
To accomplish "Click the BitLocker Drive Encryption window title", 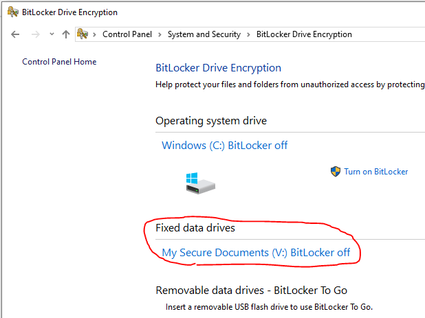I will click(69, 12).
